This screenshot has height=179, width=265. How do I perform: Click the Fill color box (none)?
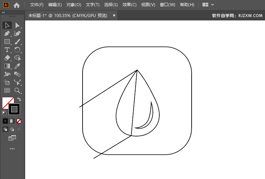(x=6, y=101)
